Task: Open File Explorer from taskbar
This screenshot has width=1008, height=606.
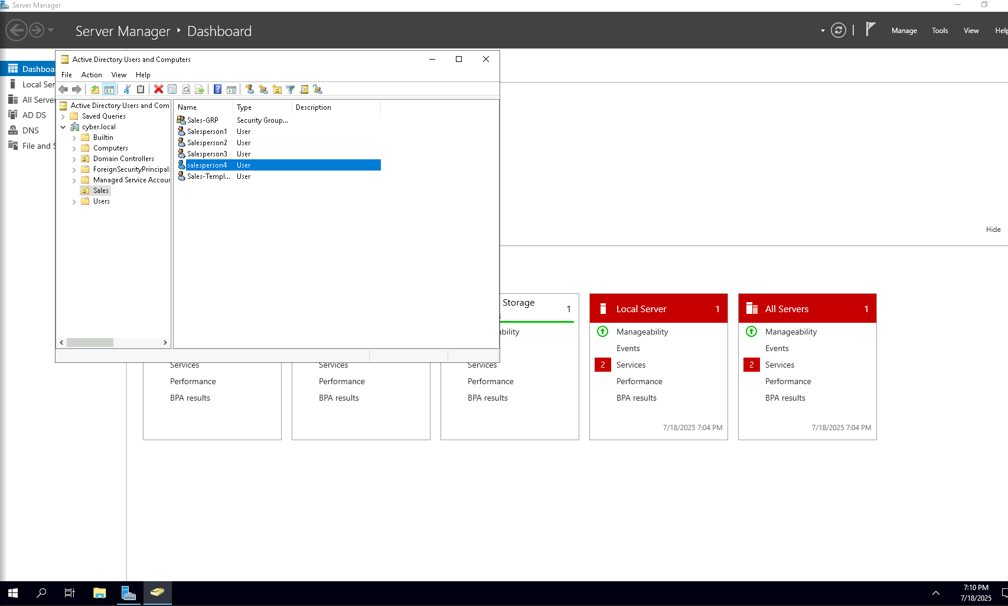Action: (x=99, y=593)
